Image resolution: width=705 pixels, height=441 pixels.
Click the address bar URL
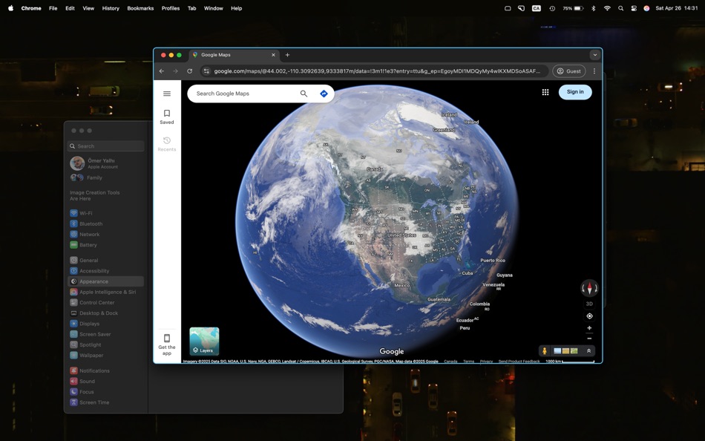point(377,71)
